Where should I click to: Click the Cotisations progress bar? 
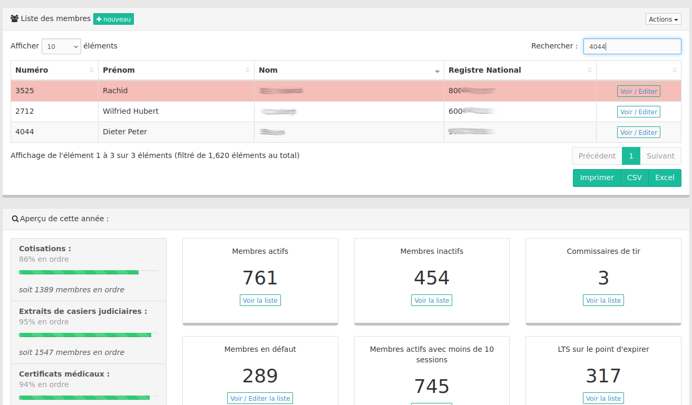[88, 272]
